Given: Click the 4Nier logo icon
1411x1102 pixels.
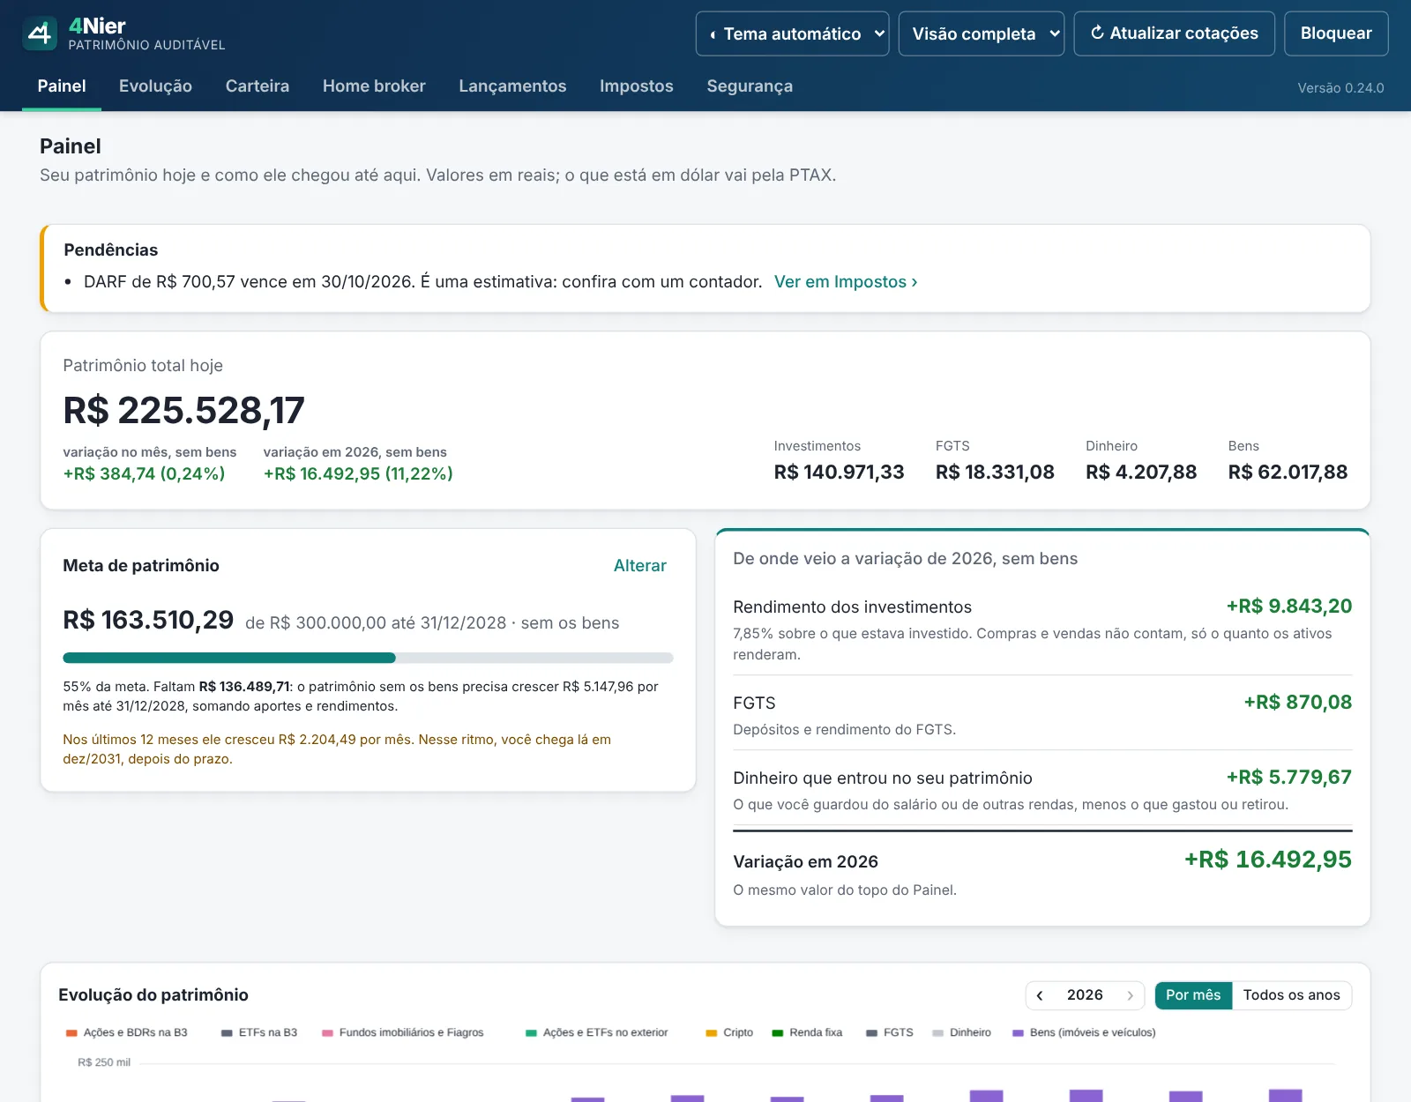Looking at the screenshot, I should (x=40, y=34).
